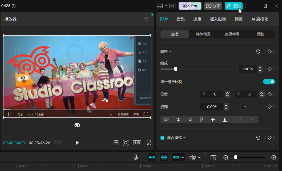The height and width of the screenshot is (171, 282).
Task: Click the rotate handle below the video preview
Action: tap(77, 125)
